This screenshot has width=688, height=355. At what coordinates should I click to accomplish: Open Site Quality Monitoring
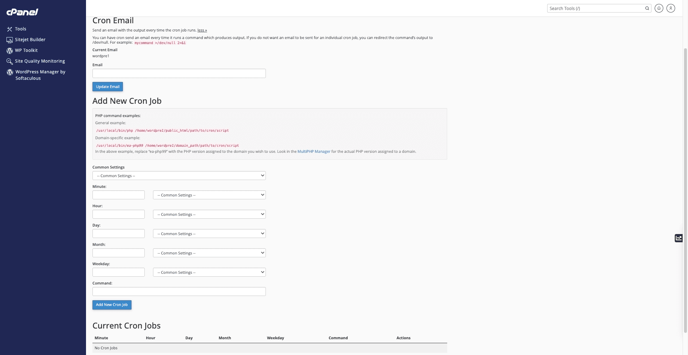point(40,61)
